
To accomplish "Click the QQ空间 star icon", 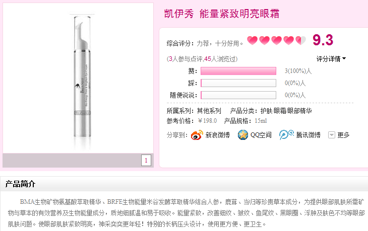I will pos(242,135).
